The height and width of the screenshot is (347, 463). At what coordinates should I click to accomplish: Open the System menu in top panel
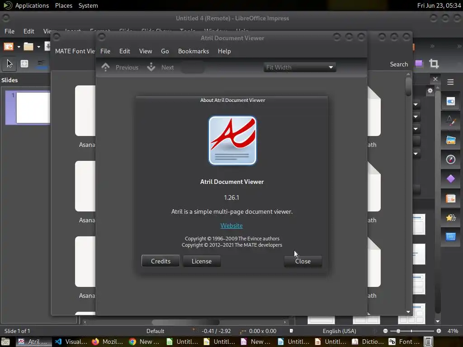[88, 5]
